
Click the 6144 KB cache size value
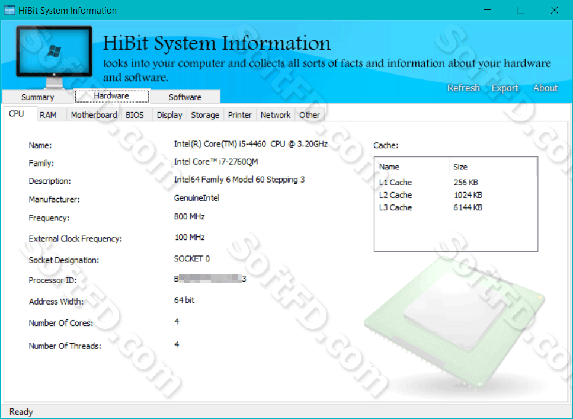(468, 207)
